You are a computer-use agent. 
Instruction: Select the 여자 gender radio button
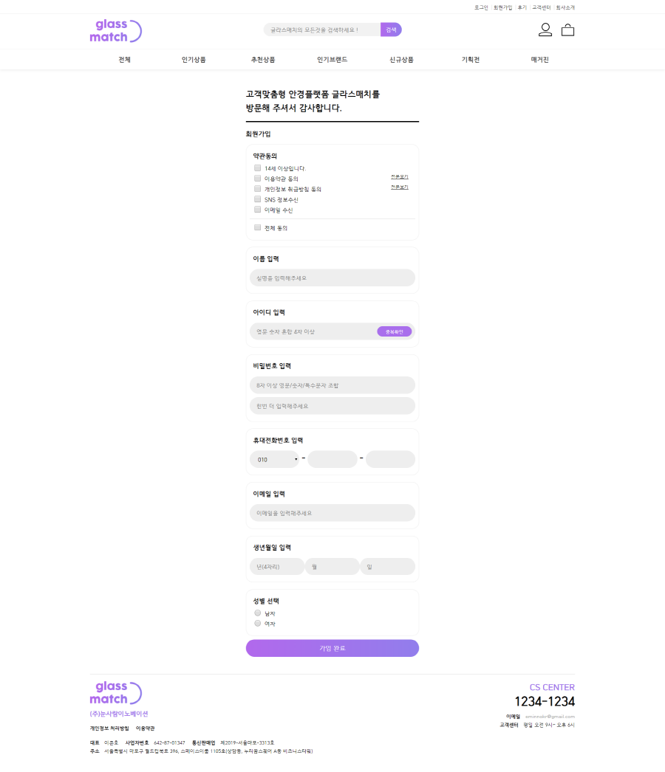click(258, 623)
